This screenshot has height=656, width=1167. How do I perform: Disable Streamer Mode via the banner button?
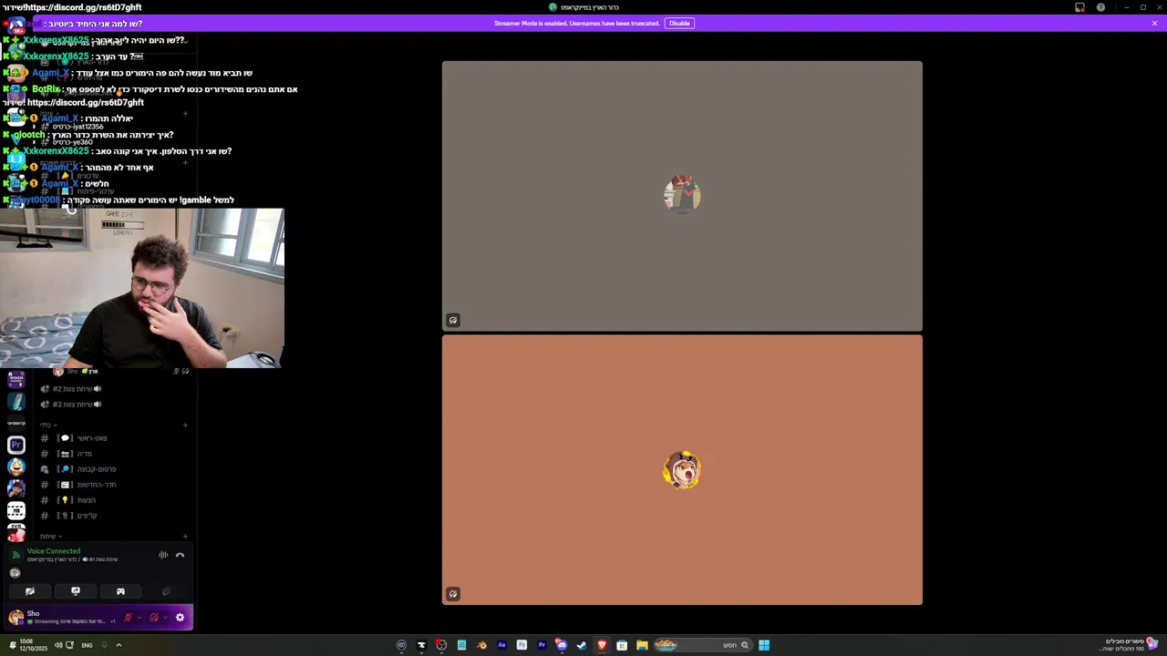tap(679, 23)
